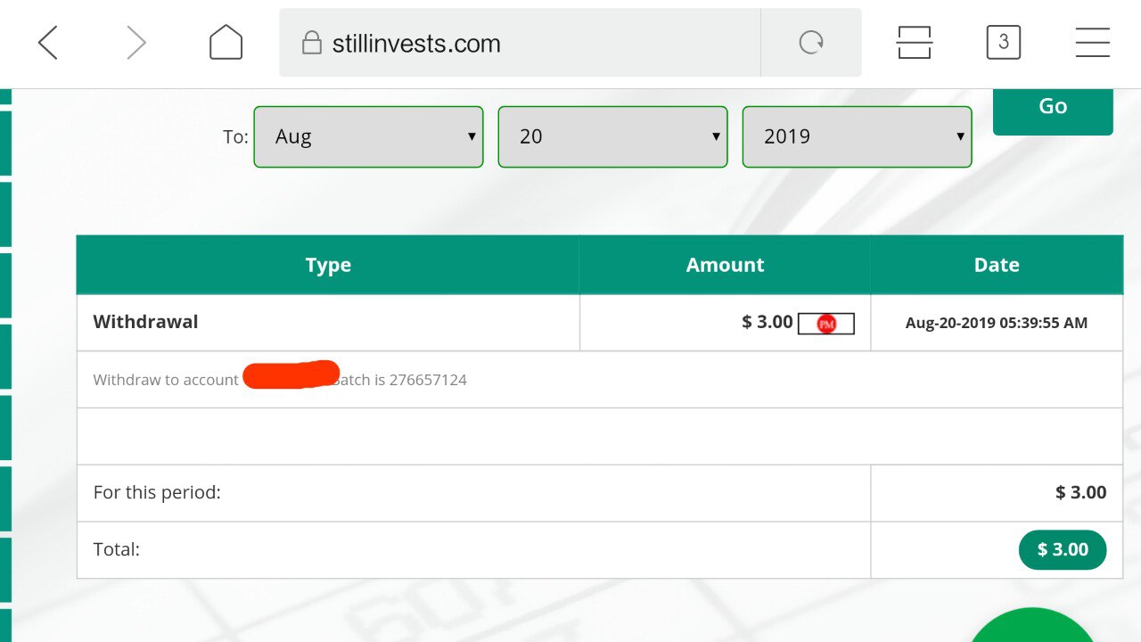1141x642 pixels.
Task: Open the browser hamburger menu
Action: 1092,43
